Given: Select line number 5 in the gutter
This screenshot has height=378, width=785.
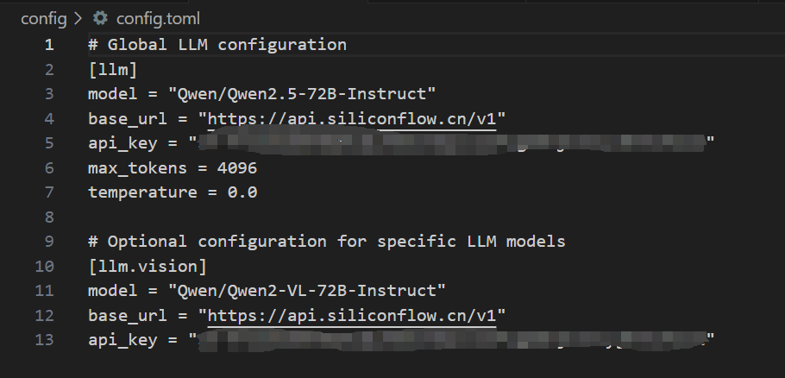Looking at the screenshot, I should click(49, 142).
